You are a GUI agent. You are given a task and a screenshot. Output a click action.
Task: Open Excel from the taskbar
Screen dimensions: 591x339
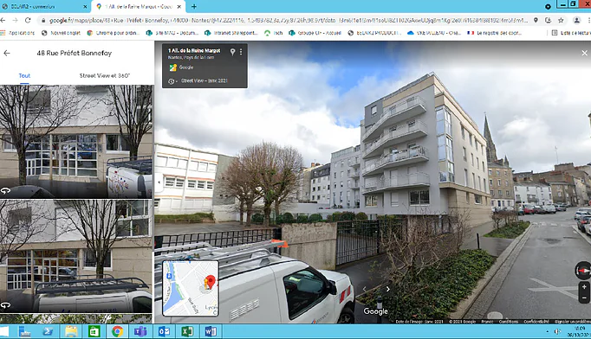coord(187,331)
